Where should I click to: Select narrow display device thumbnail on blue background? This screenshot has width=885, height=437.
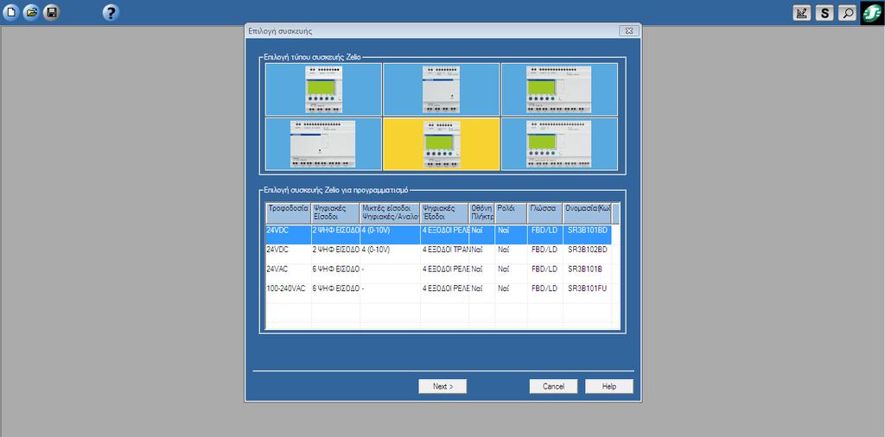323,89
